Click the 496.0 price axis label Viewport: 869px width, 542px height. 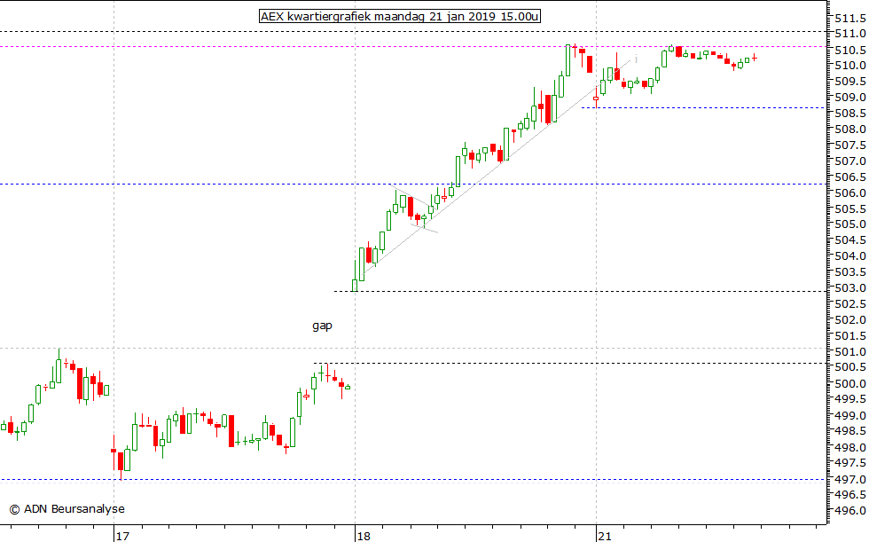(850, 511)
